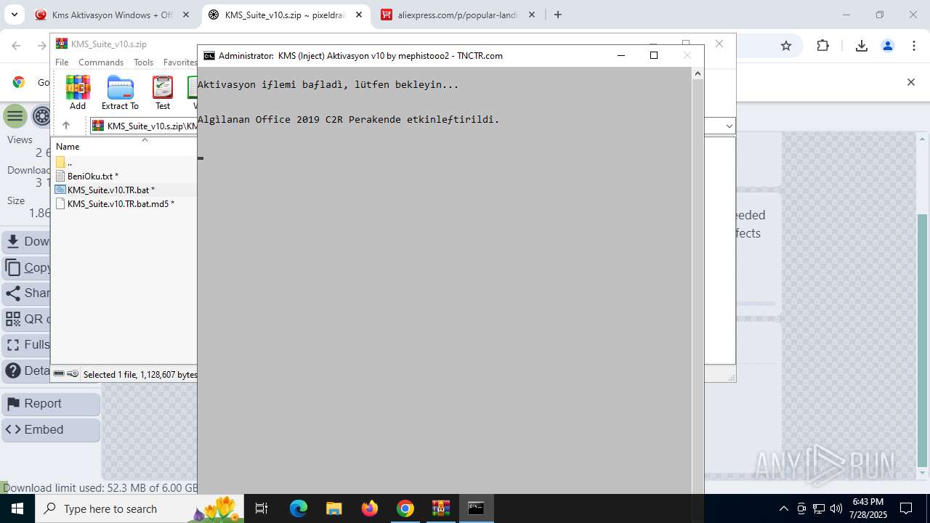Open Chrome profile avatar

888,46
